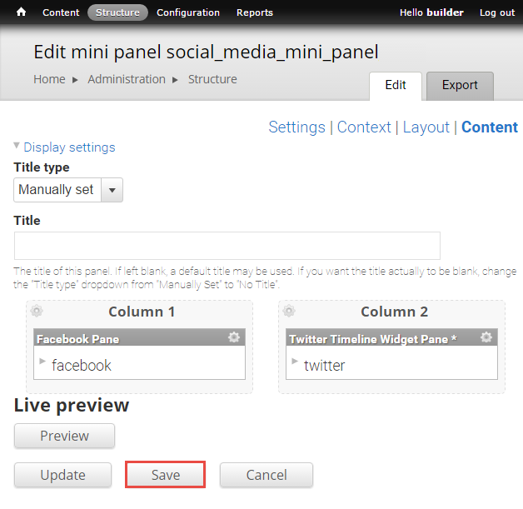Click the Preview button
The width and height of the screenshot is (523, 509).
[x=64, y=436]
